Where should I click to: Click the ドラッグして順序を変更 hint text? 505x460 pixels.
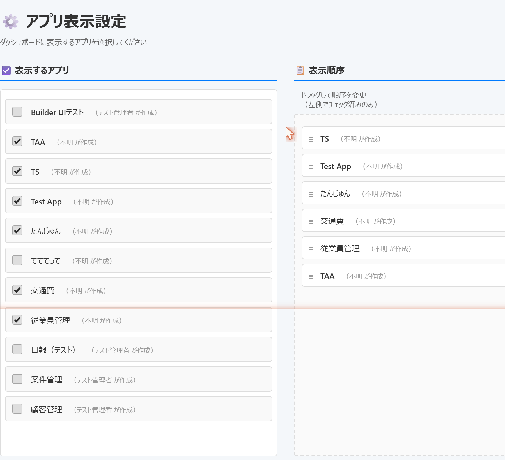[333, 95]
